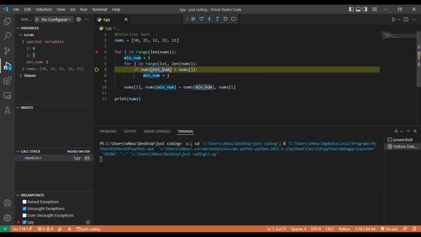Screen dimensions: 421x237
Task: Toggle primary sidebar layout icon
Action: point(351,9)
